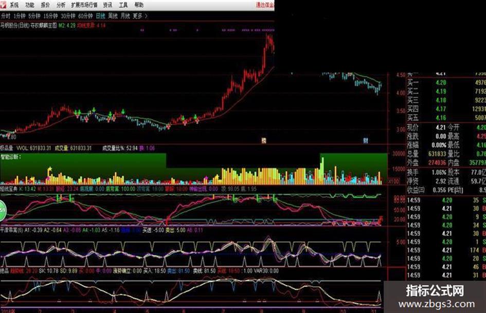
Task: Select the 1分钟 period
Action: (x=20, y=16)
